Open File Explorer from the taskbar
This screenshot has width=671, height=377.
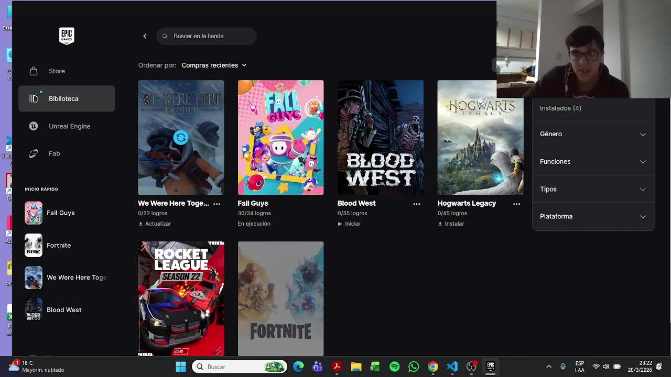click(356, 367)
